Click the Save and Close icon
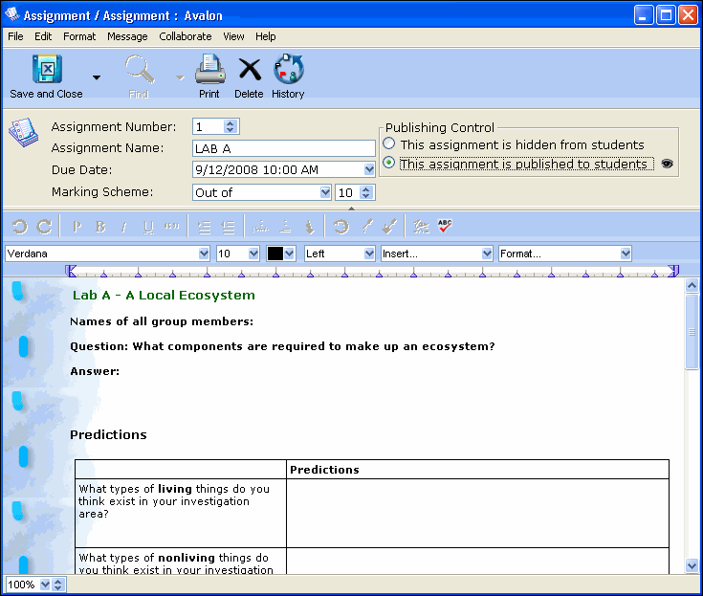 [x=46, y=71]
